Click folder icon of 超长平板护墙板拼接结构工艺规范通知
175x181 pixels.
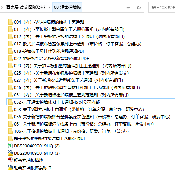pos(10,138)
